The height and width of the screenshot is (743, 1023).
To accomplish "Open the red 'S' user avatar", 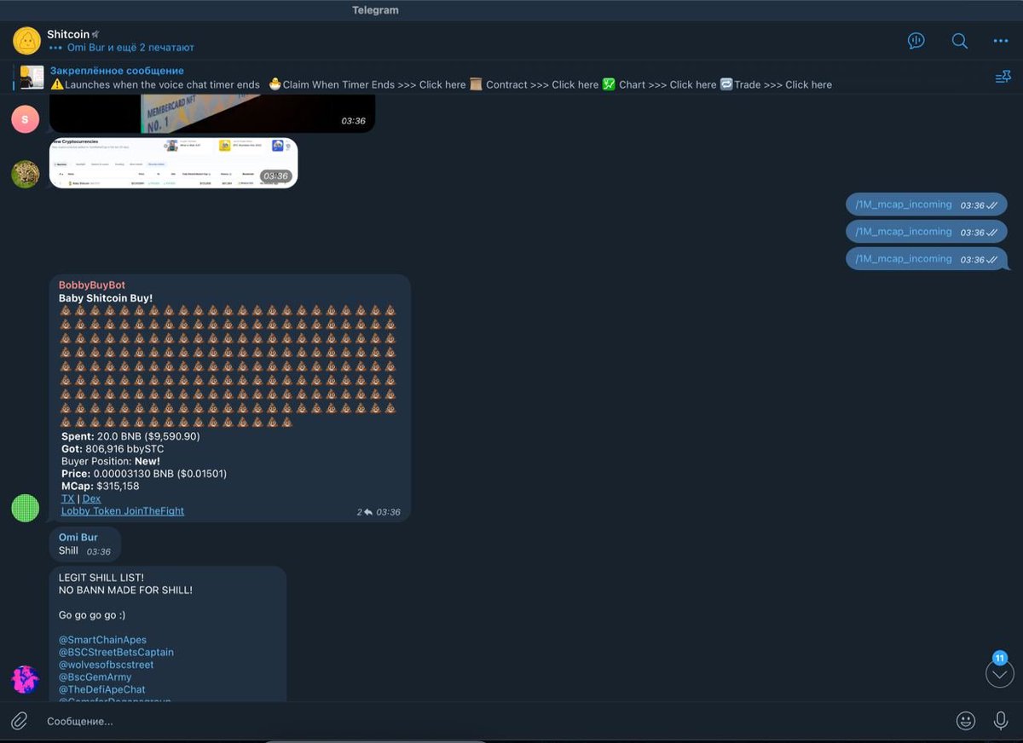I will 25,119.
